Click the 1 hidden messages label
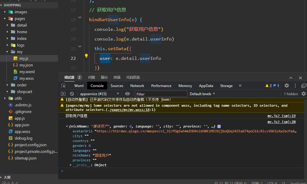 [291, 94]
